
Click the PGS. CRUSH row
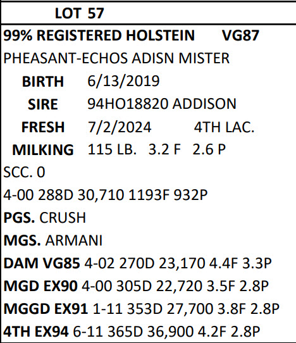[45, 218]
